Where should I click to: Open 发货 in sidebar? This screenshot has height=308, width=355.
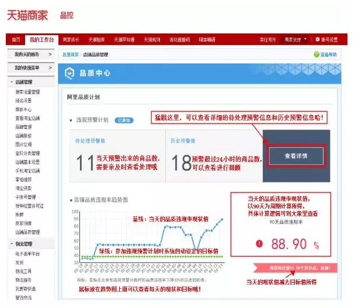tap(19, 262)
